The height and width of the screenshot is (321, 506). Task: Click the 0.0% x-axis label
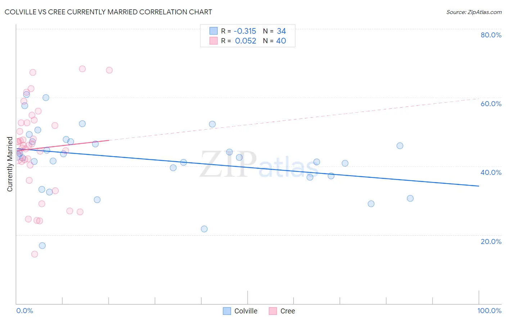24,311
